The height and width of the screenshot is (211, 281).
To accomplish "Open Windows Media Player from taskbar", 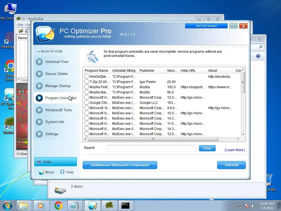I will [41, 206].
